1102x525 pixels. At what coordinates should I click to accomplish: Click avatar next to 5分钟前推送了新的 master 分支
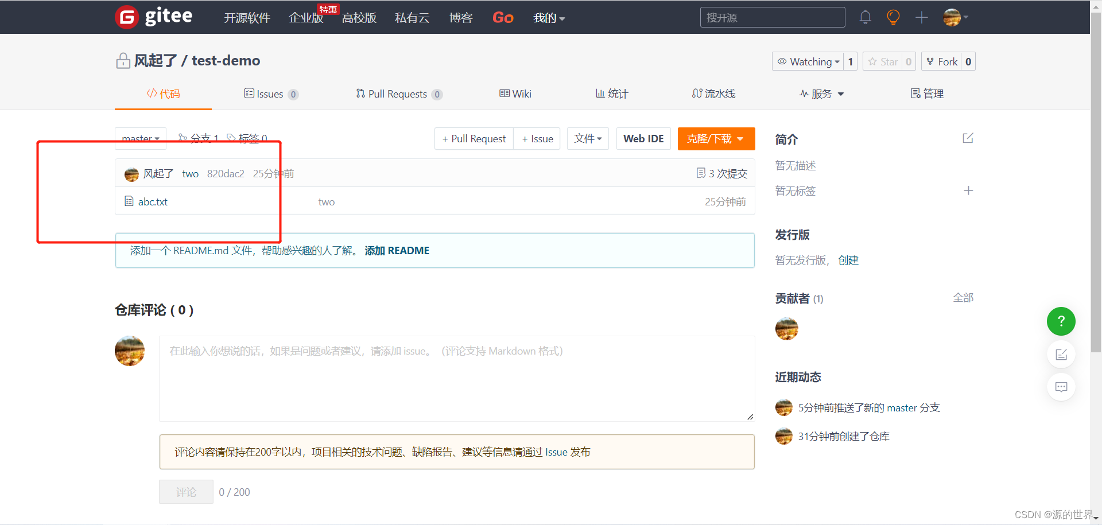tap(783, 408)
